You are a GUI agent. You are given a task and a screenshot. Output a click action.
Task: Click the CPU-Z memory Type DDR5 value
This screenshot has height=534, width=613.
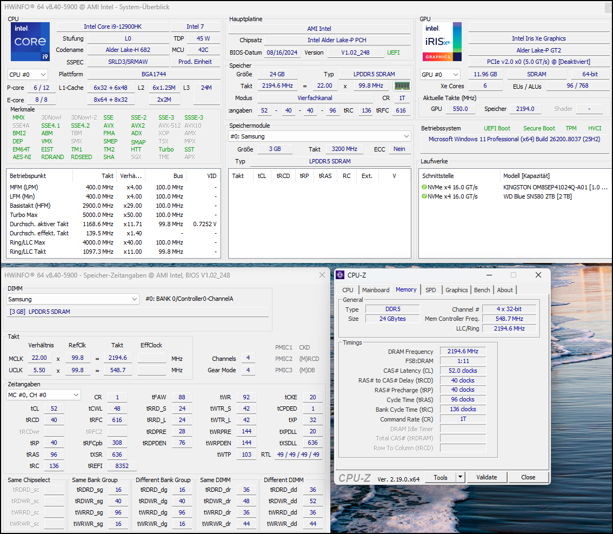(x=392, y=309)
